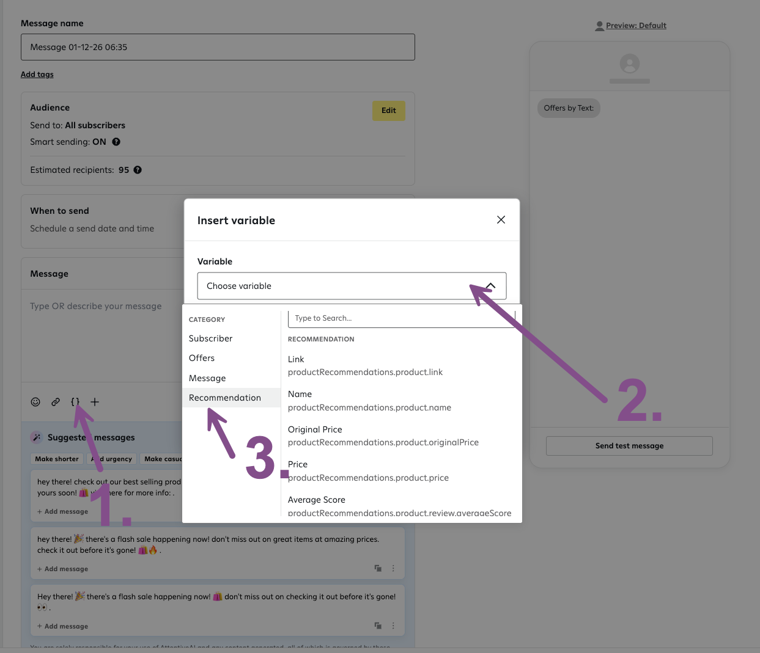Viewport: 760px width, 653px height.
Task: Click Smart sending help question icon
Action: (x=116, y=142)
